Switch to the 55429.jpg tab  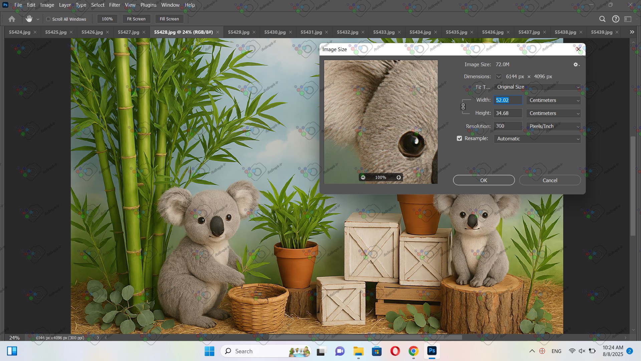pos(238,32)
